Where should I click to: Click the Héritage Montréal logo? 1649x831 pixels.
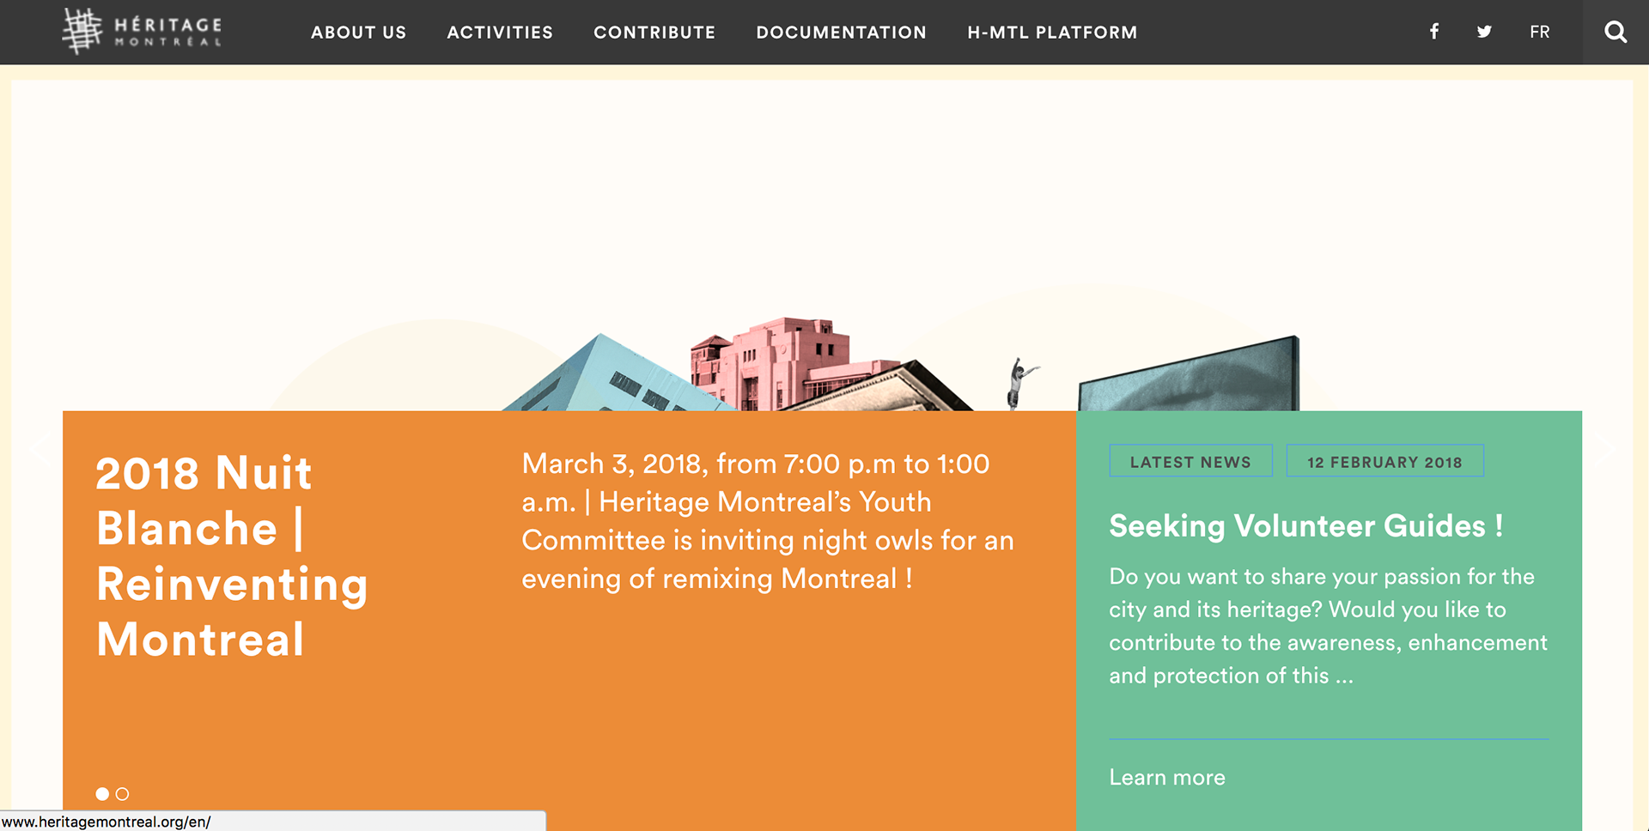tap(142, 32)
